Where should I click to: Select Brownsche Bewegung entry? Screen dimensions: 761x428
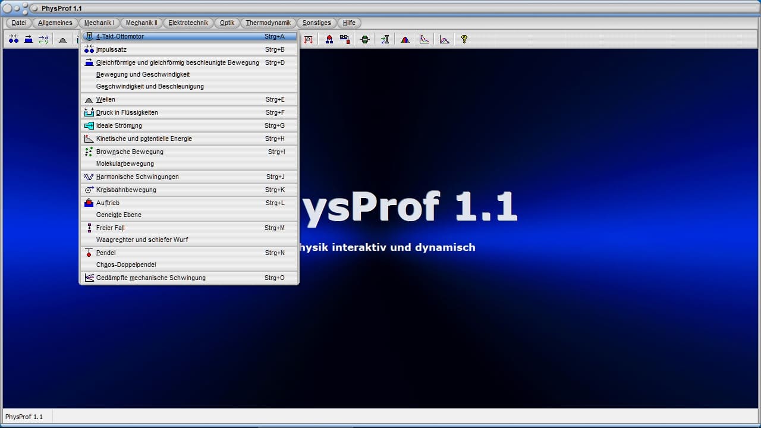coord(189,152)
